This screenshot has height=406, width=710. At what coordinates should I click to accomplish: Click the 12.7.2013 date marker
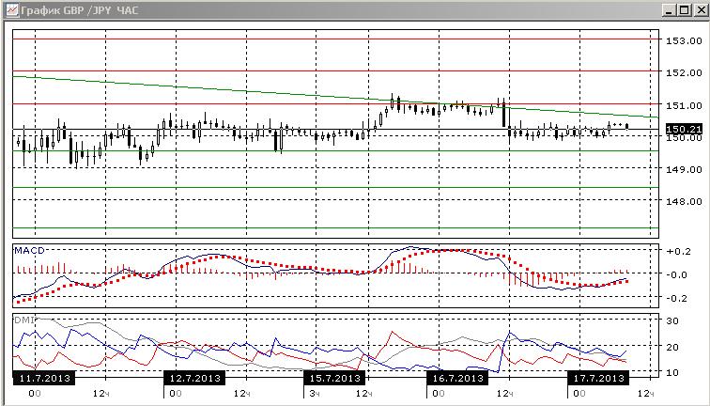(x=194, y=378)
